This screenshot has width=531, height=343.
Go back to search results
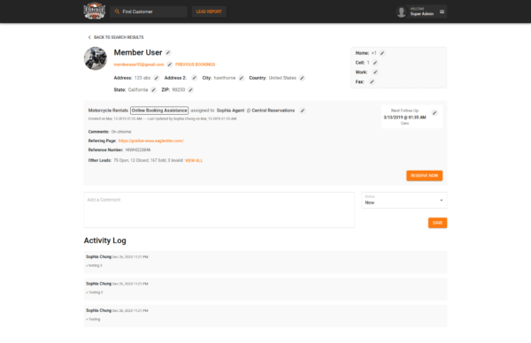[115, 37]
